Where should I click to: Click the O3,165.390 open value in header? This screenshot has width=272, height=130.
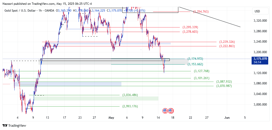point(64,11)
